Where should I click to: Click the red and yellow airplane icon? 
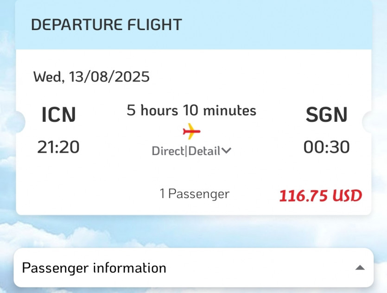click(x=191, y=132)
